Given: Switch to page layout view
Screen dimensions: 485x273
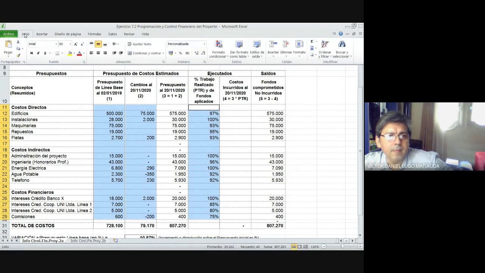Looking at the screenshot, I should [x=300, y=247].
